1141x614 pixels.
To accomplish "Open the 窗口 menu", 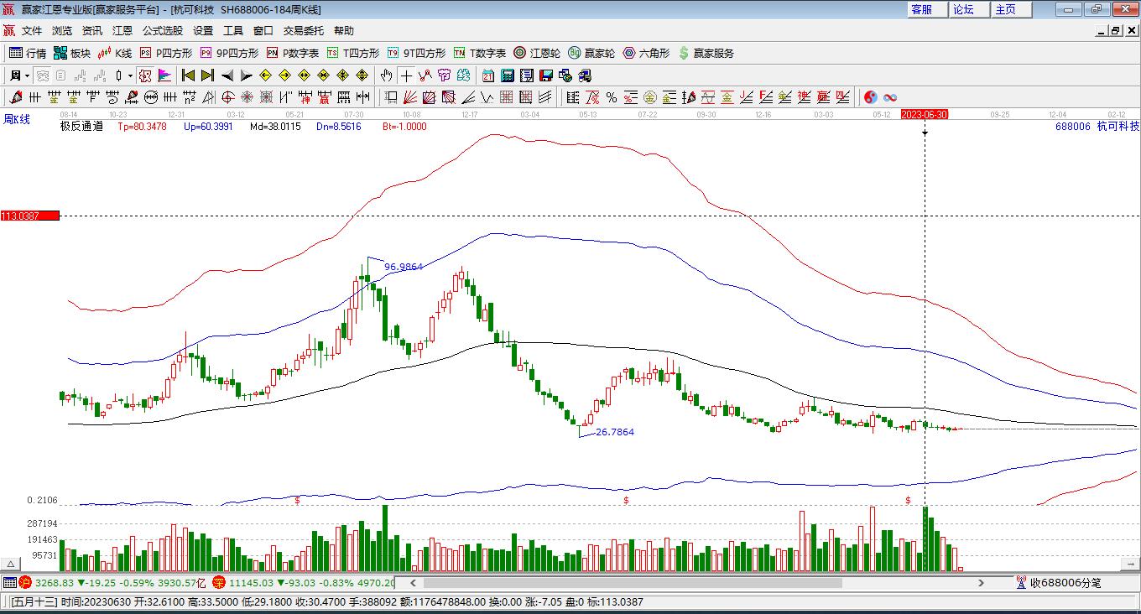I will [263, 30].
